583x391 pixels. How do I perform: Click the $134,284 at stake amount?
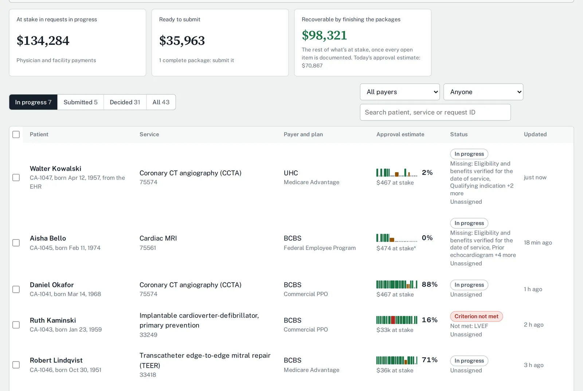point(43,41)
